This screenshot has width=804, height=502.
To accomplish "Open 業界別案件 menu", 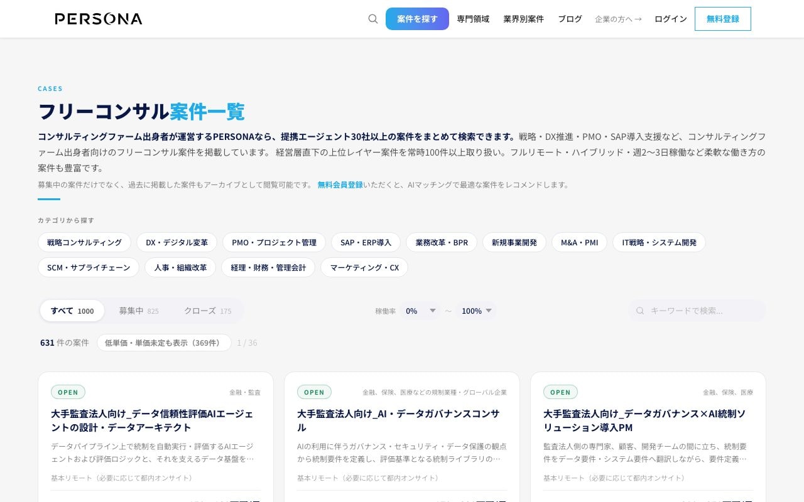I will 523,19.
